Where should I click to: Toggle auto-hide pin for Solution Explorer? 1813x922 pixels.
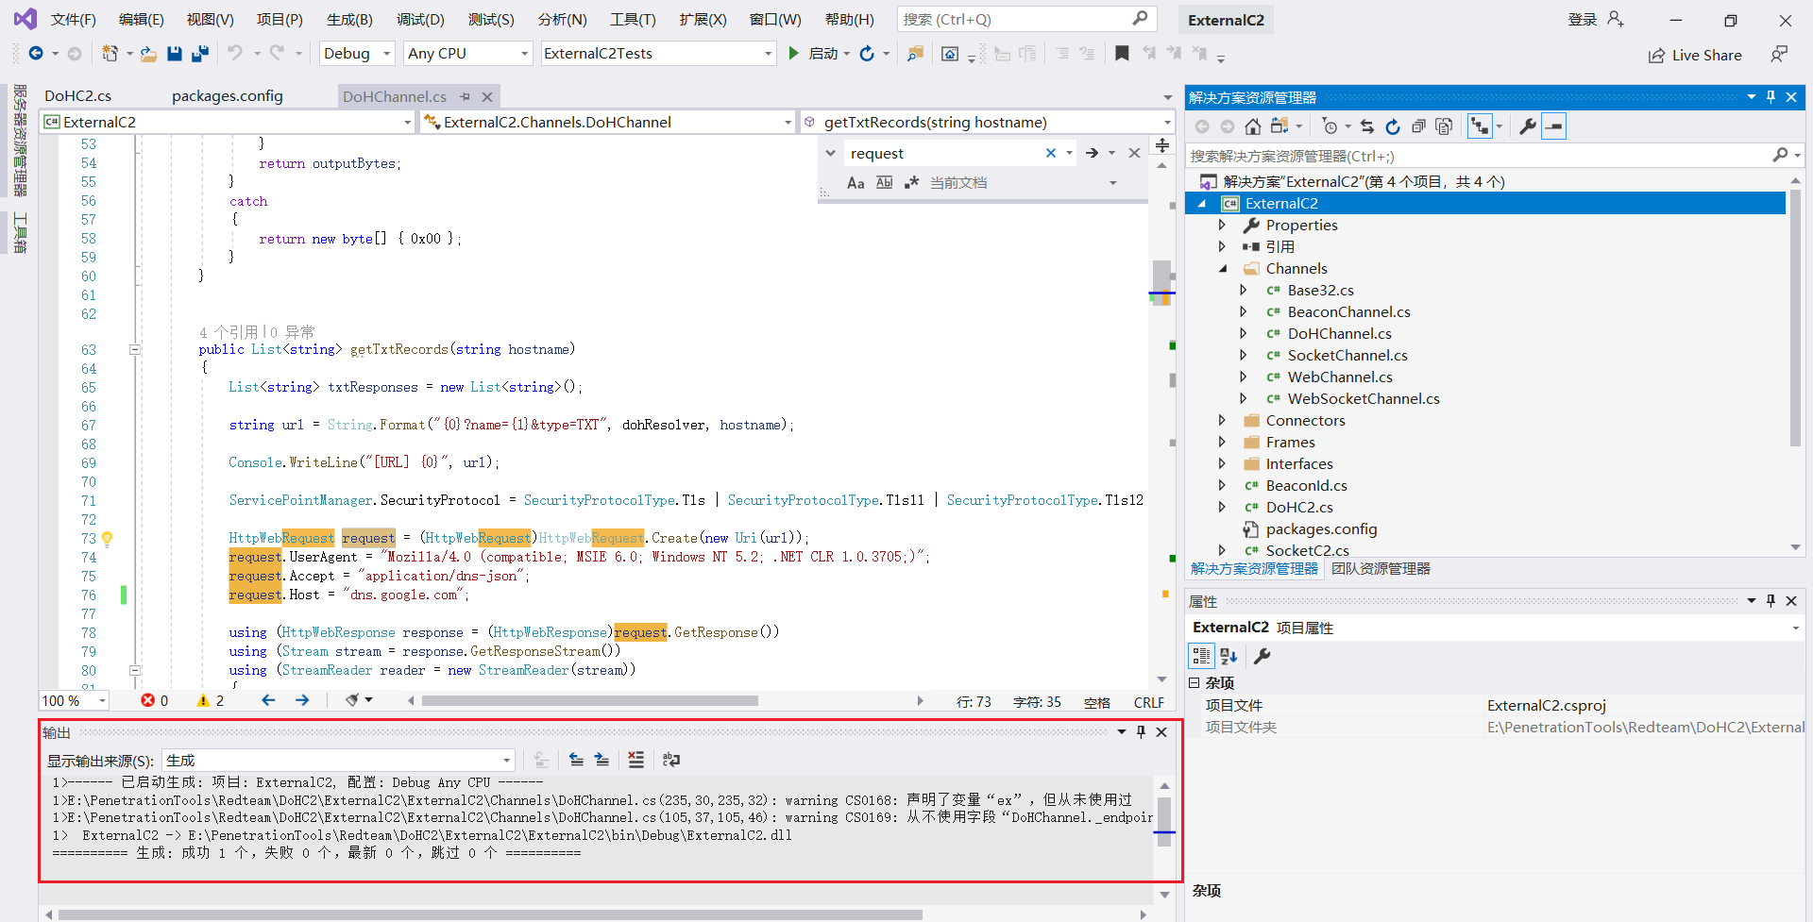[x=1771, y=97]
